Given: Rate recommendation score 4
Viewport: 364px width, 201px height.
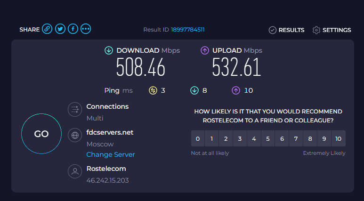Looking at the screenshot, I should [254, 138].
